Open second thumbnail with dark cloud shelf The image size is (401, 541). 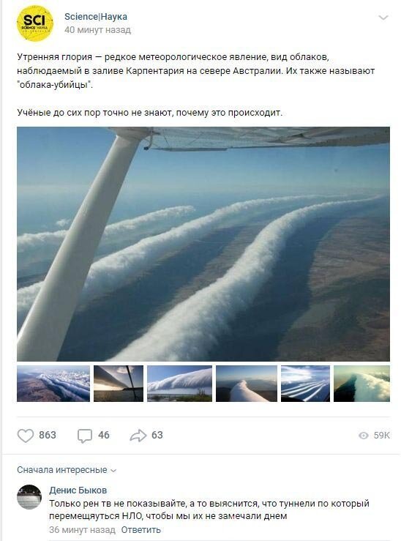pos(119,384)
